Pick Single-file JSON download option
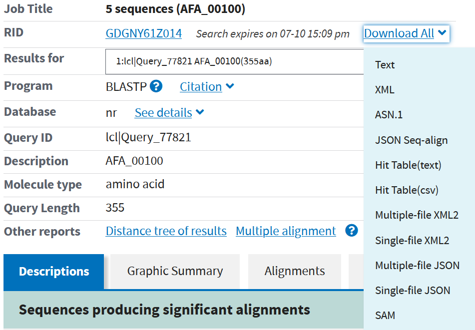The height and width of the screenshot is (330, 475). [413, 291]
